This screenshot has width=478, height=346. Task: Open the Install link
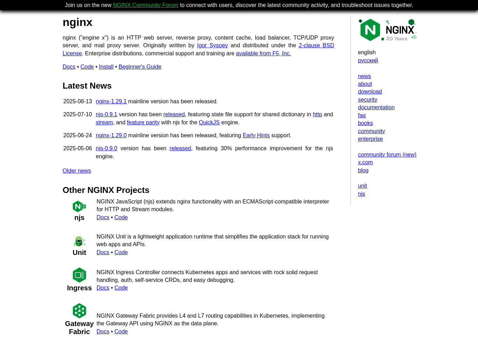tap(106, 67)
